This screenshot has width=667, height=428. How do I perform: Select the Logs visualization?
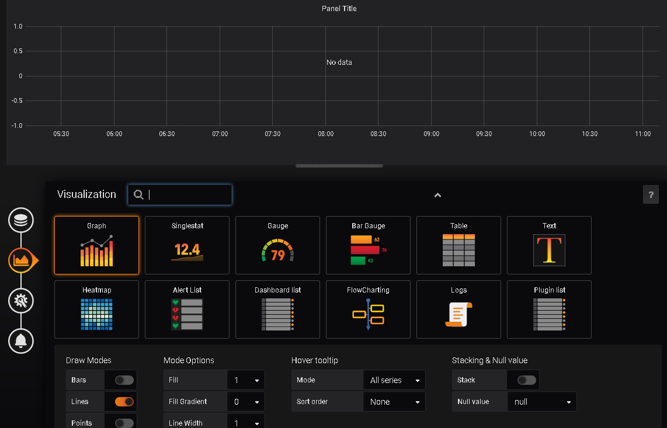(x=458, y=309)
